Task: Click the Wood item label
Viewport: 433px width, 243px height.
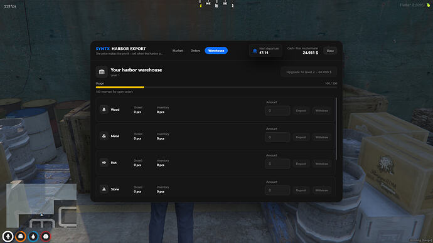Action: (115, 110)
